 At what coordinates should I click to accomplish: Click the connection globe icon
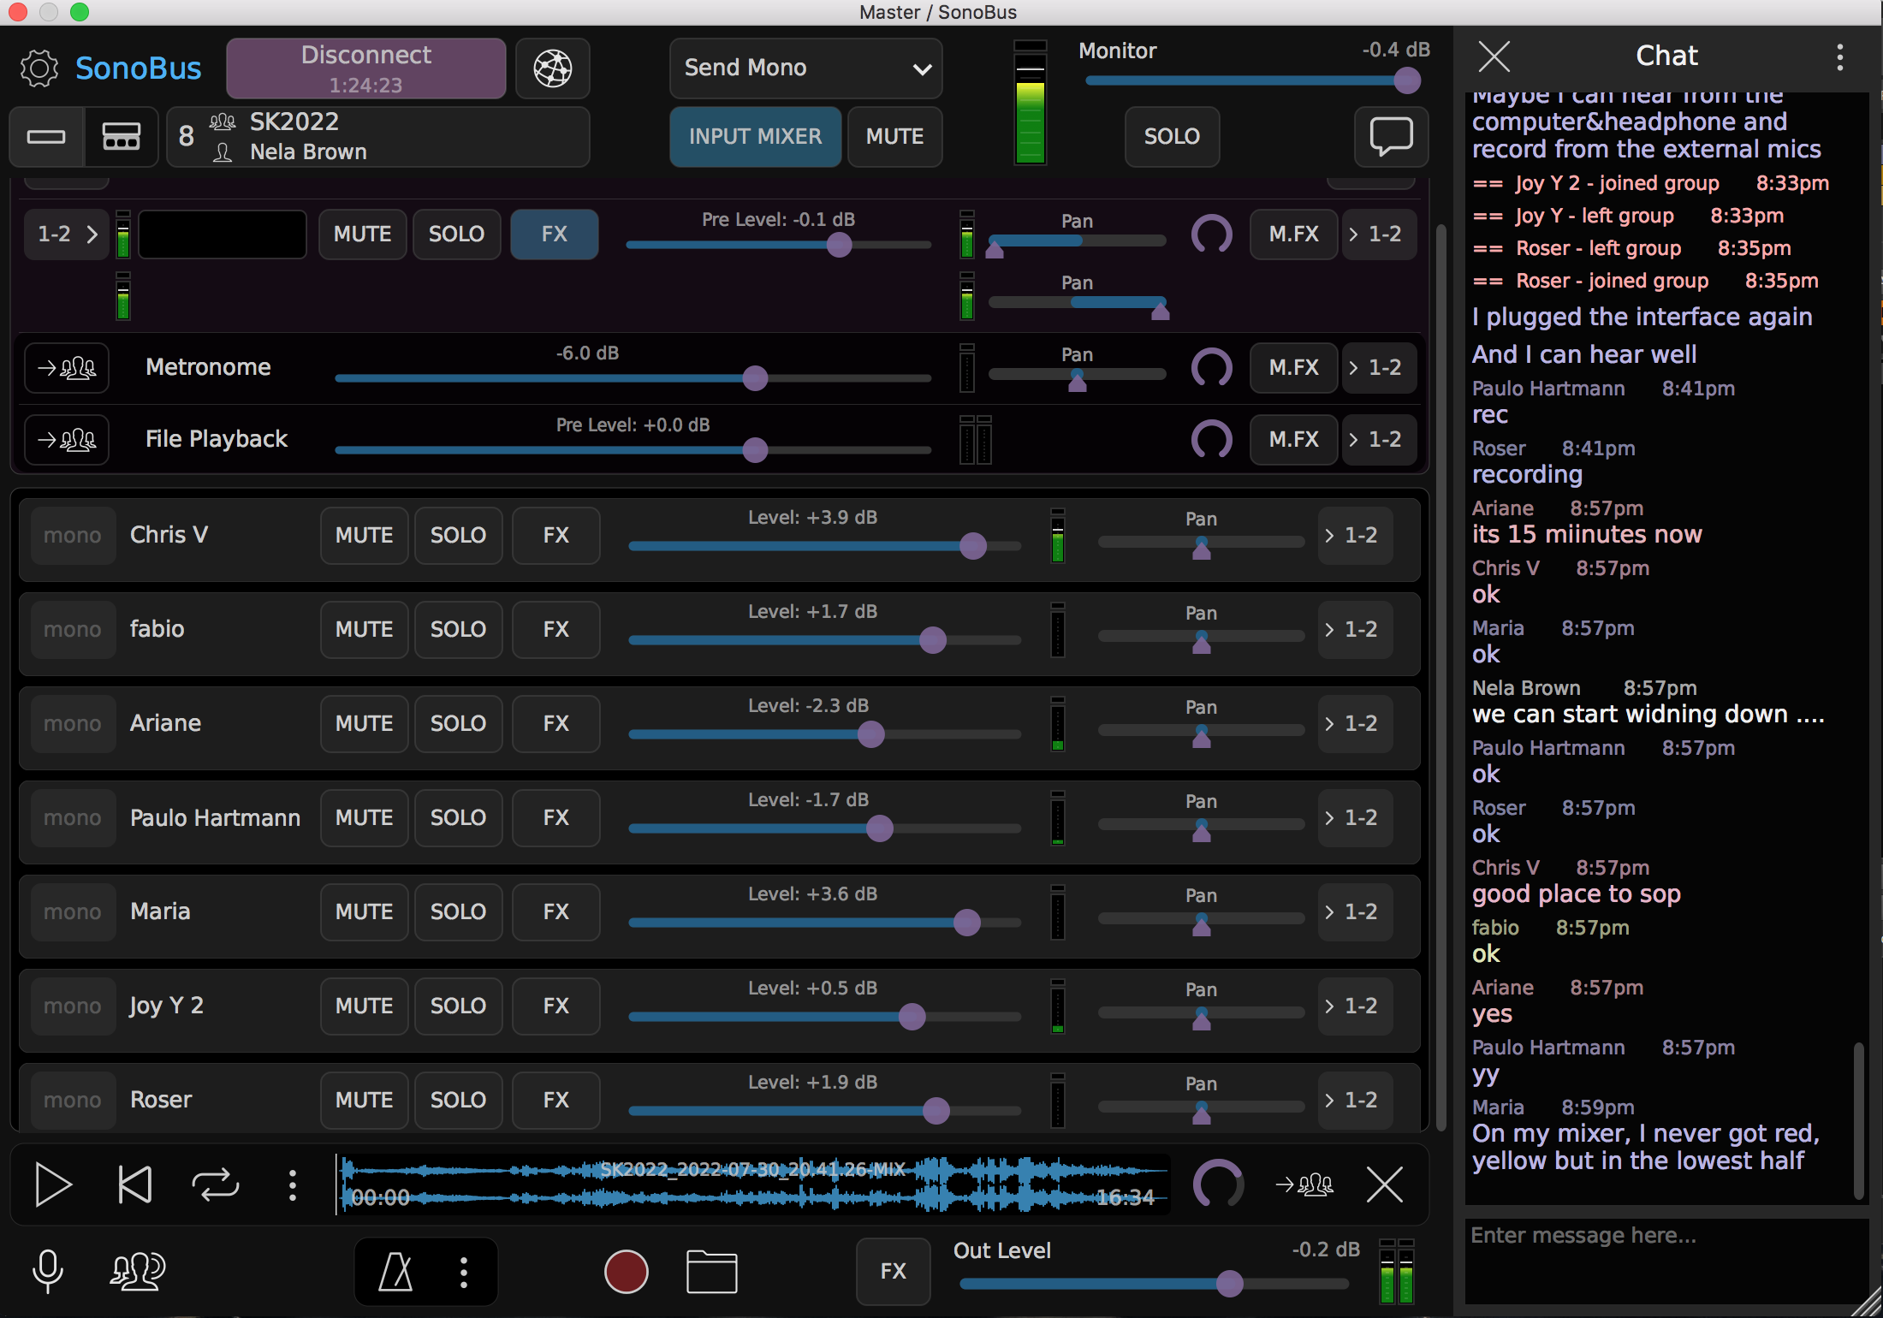click(552, 68)
